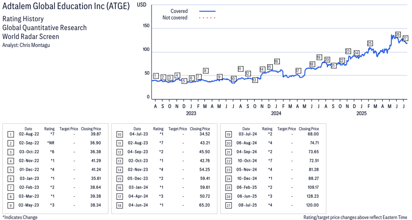The image size is (412, 220).
Task: Click the date 04-Apr-24
Action: (138, 196)
